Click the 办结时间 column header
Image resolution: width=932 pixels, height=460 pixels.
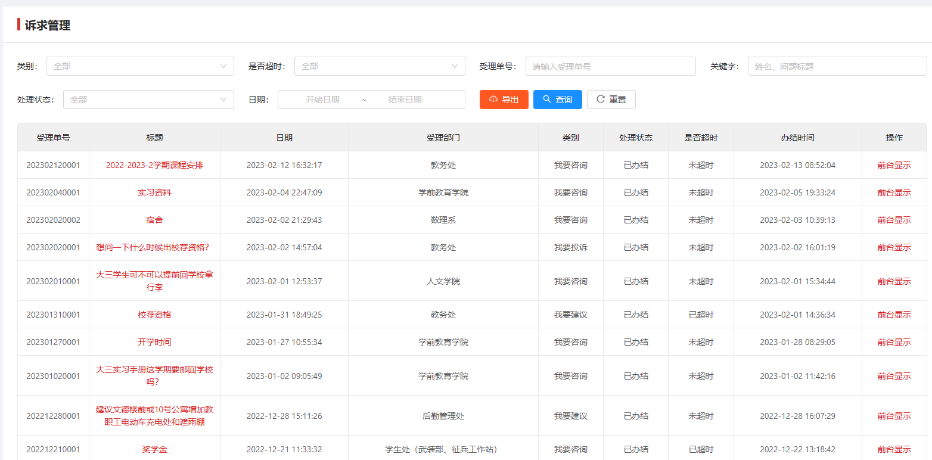click(x=797, y=138)
